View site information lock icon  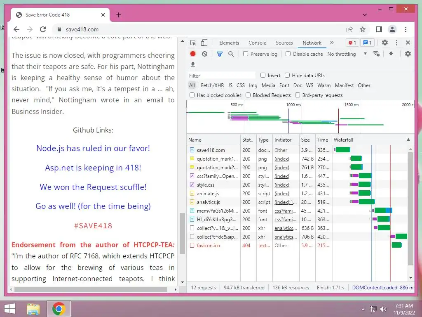click(x=59, y=29)
